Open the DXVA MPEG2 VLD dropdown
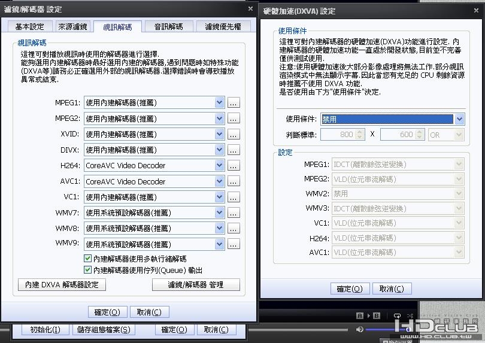 pos(398,179)
